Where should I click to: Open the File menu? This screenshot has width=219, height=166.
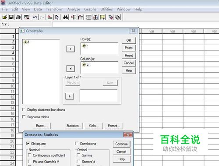[x=5, y=9]
